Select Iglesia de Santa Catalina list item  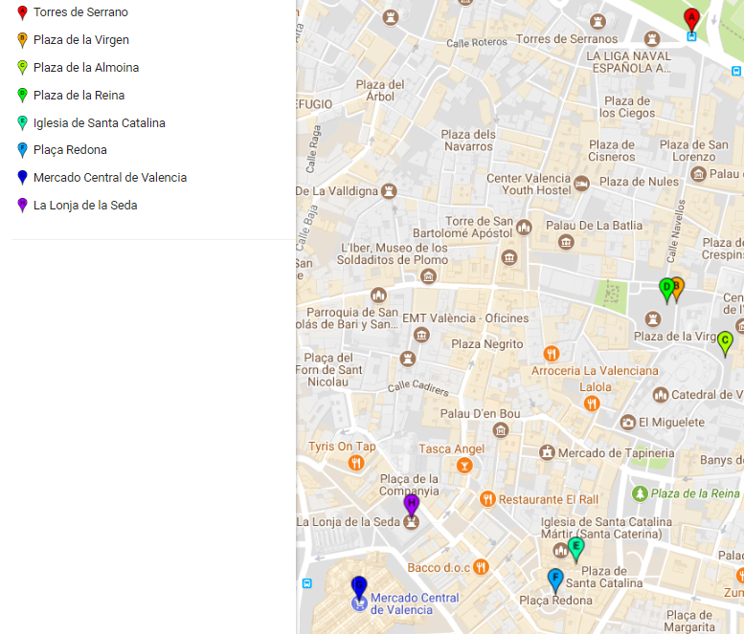[x=99, y=122]
